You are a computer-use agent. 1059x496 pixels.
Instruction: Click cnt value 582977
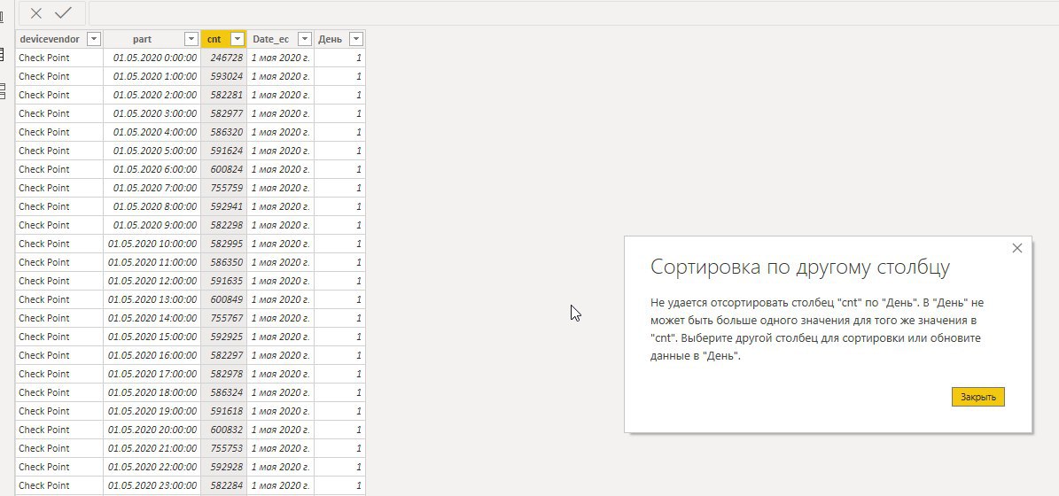pos(223,113)
